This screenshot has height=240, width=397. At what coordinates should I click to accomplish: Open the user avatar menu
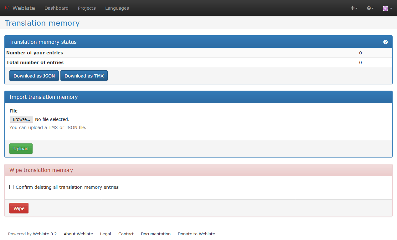tap(388, 8)
